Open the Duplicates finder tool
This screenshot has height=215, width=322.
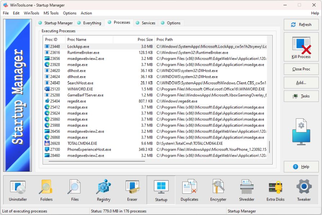(189, 190)
